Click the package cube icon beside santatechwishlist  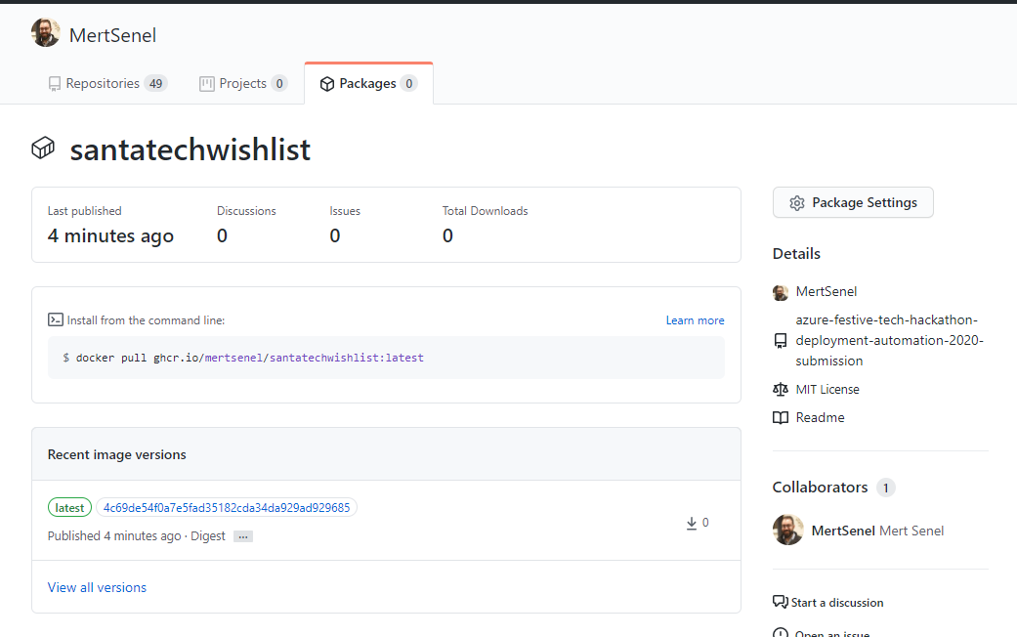pyautogui.click(x=43, y=148)
